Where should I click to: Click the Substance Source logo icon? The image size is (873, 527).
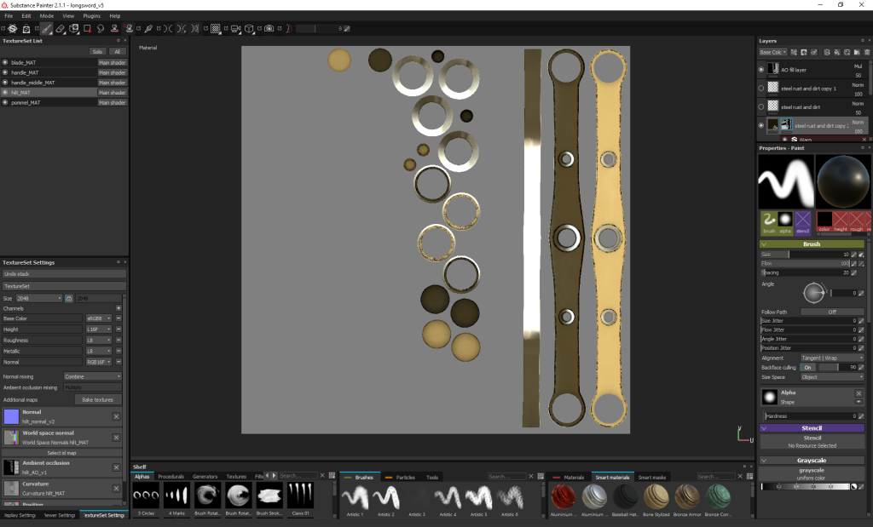[12, 28]
